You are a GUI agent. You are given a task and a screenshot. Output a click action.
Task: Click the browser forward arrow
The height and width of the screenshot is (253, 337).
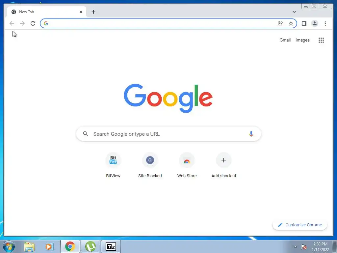click(x=22, y=23)
